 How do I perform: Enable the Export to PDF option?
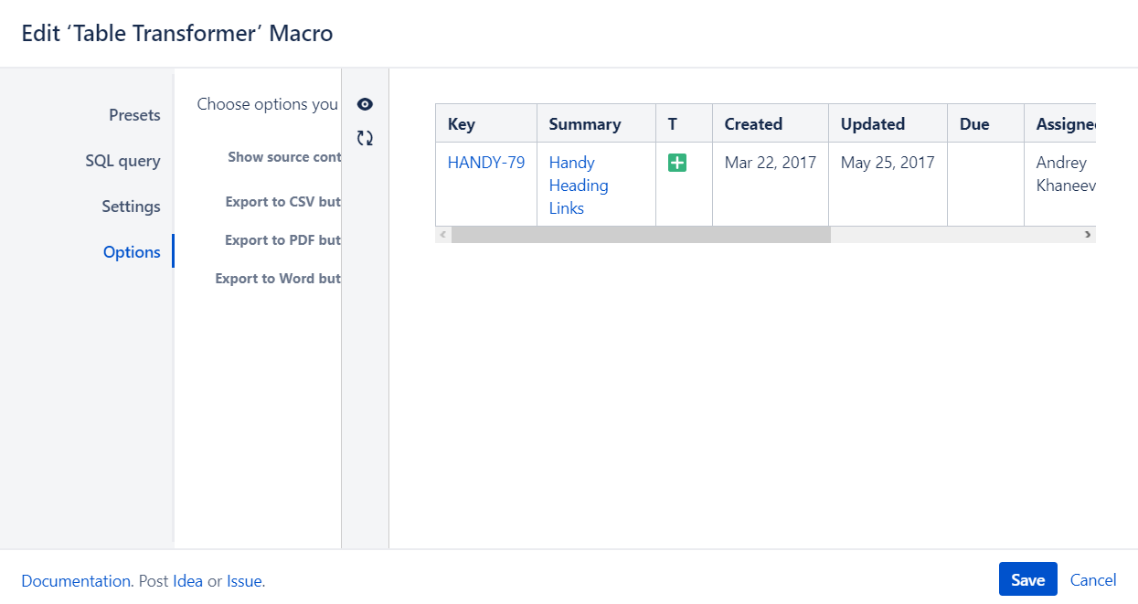(x=283, y=239)
